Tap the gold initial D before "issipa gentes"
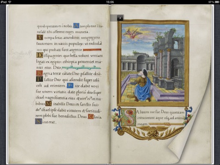Image resolution: width=220 pixels, height=165 pixels. (40, 55)
